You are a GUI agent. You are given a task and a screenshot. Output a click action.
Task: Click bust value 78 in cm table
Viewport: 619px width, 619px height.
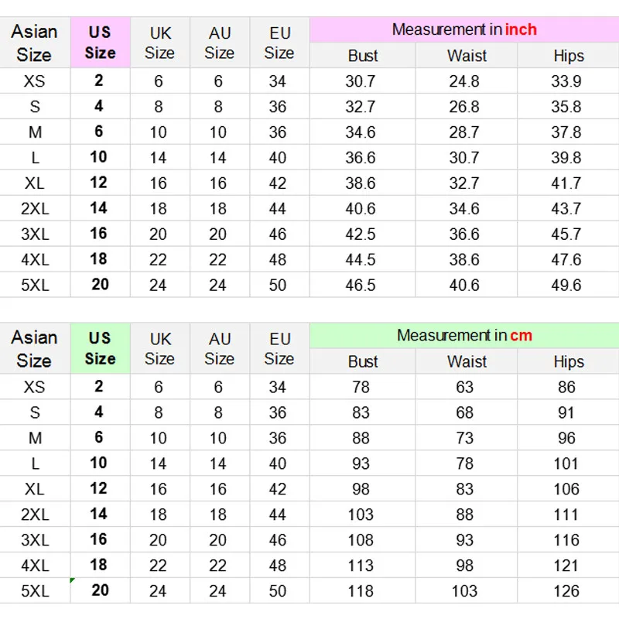click(361, 387)
